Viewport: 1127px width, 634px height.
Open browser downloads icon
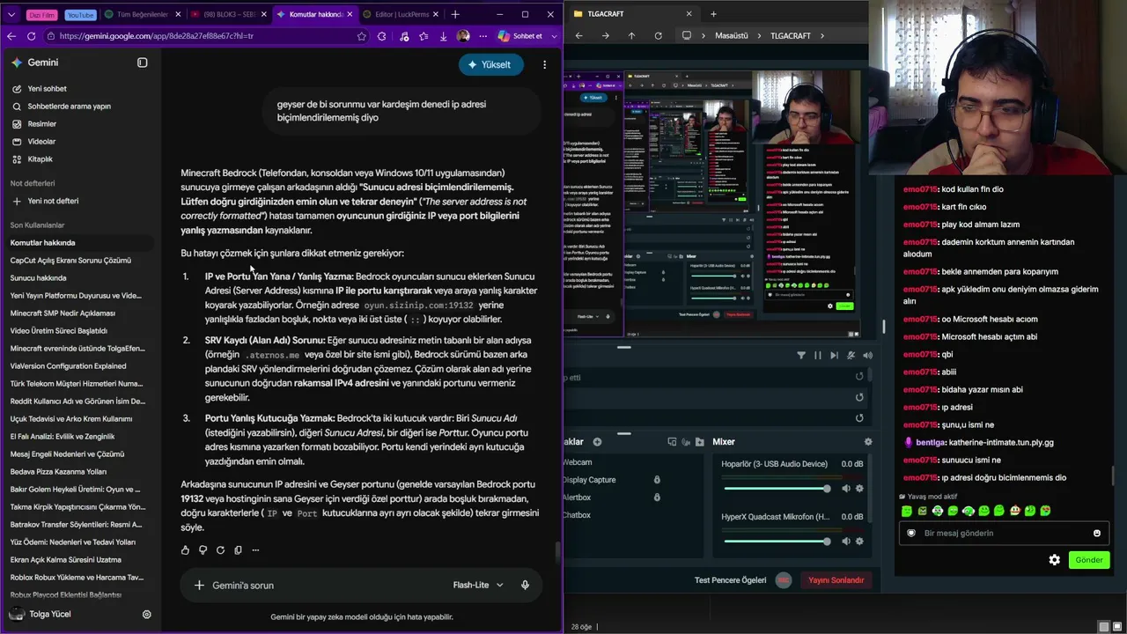[x=445, y=36]
